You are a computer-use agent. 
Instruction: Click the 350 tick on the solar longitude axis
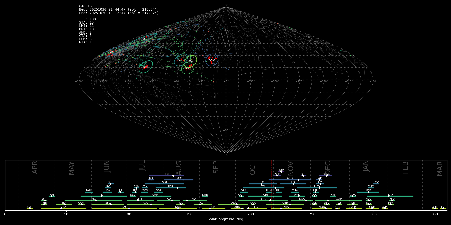(x=435, y=214)
